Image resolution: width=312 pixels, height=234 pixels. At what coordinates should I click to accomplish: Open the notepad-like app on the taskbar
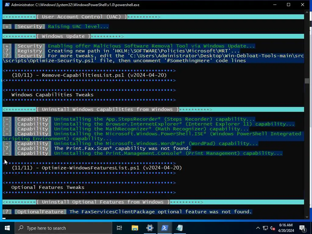point(179,228)
